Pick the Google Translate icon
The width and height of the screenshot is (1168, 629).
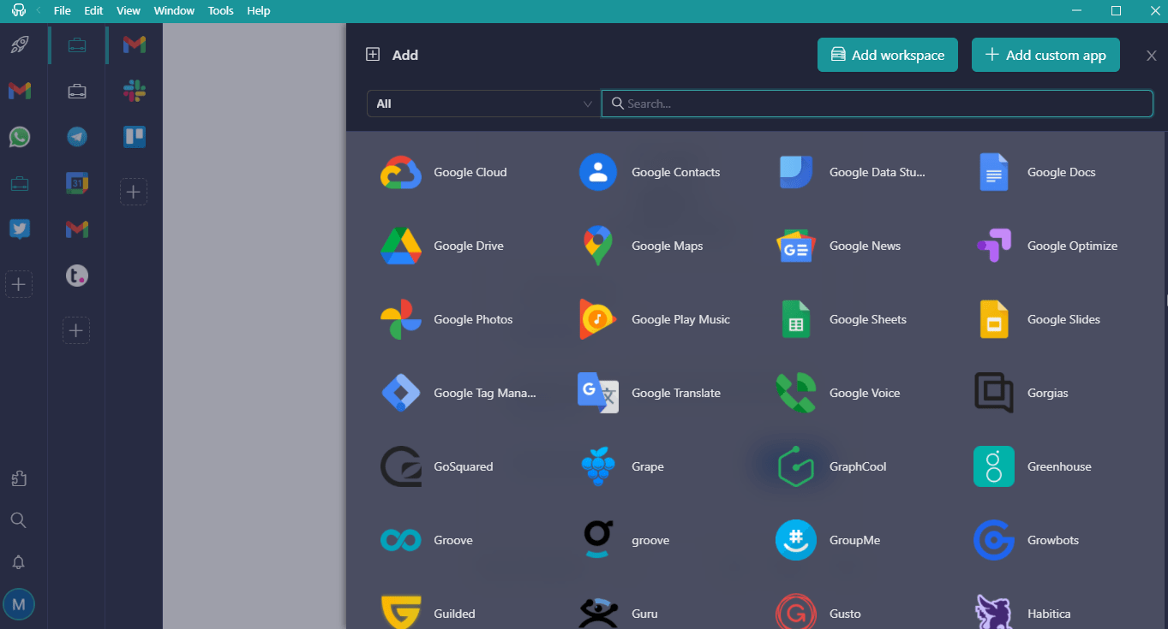pos(598,393)
